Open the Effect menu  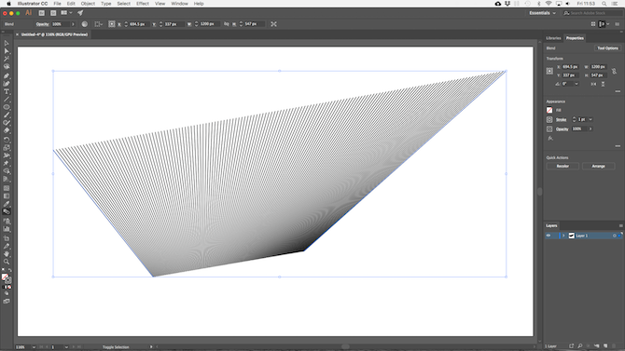point(143,4)
